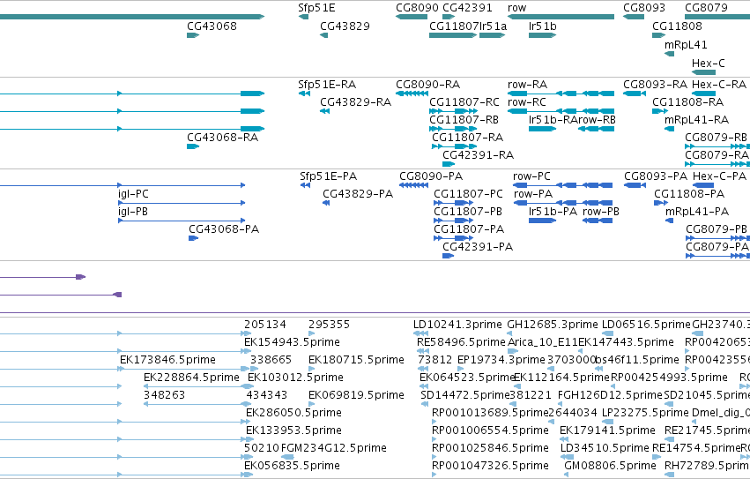Select the mRpL41-PA protein label
750x479 pixels.
tap(697, 212)
